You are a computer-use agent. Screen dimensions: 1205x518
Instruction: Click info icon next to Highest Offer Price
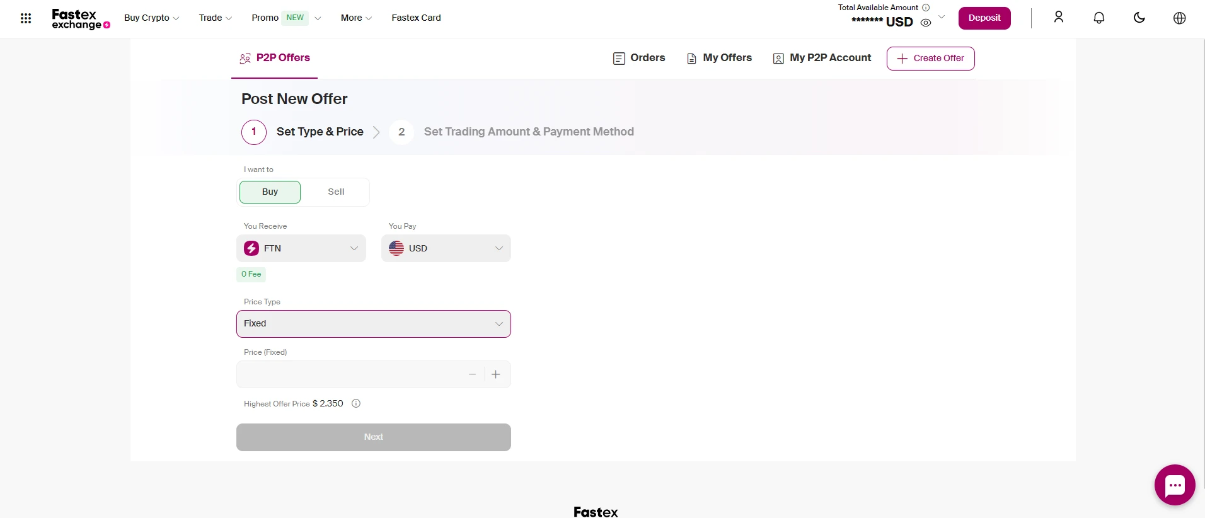[356, 403]
